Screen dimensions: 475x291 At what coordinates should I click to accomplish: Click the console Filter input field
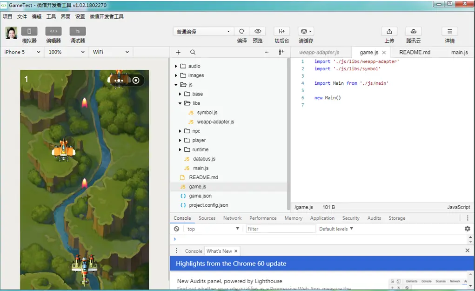(281, 229)
